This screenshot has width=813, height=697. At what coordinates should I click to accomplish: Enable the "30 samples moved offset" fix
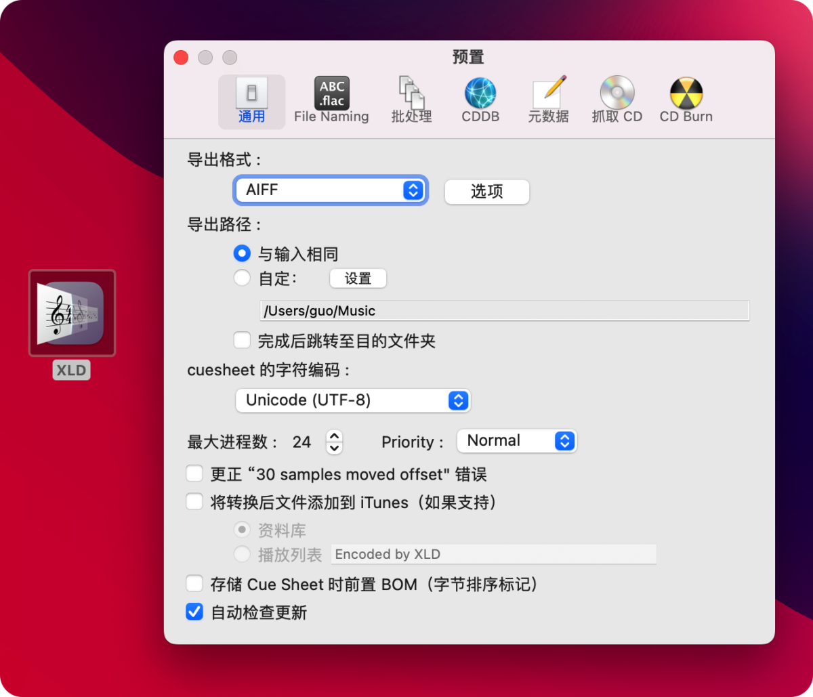tap(194, 473)
